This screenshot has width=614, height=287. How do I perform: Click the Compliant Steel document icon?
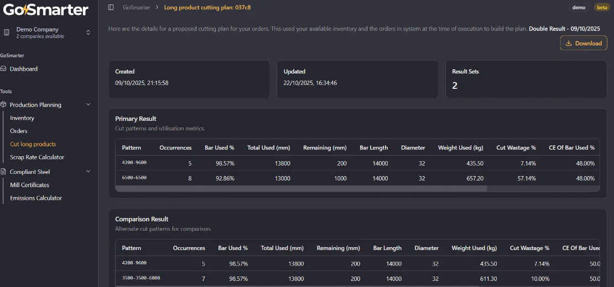tap(3, 172)
